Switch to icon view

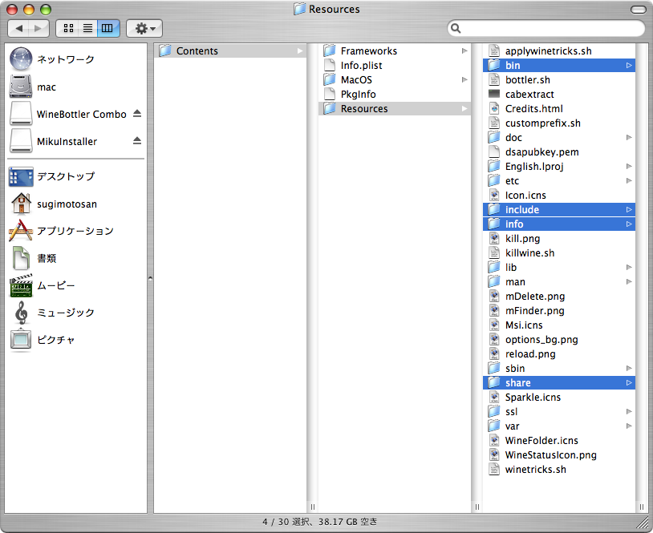tap(67, 28)
